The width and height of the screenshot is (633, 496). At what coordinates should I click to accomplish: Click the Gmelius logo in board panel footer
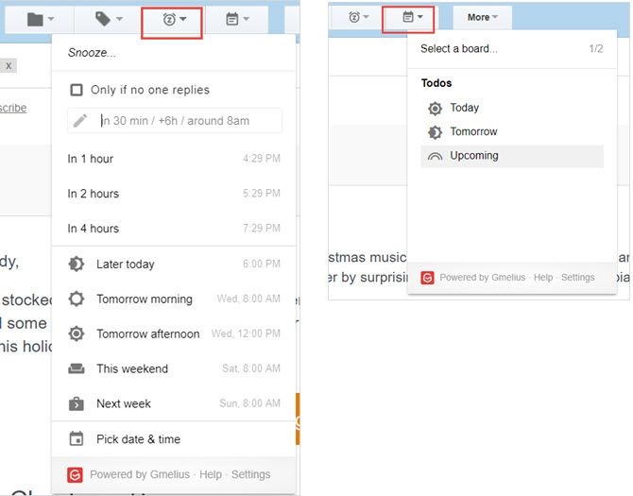click(x=428, y=278)
